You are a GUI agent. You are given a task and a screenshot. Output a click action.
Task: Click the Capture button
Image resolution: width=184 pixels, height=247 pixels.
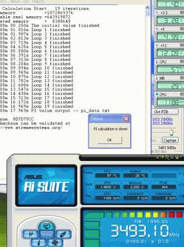click(170, 140)
